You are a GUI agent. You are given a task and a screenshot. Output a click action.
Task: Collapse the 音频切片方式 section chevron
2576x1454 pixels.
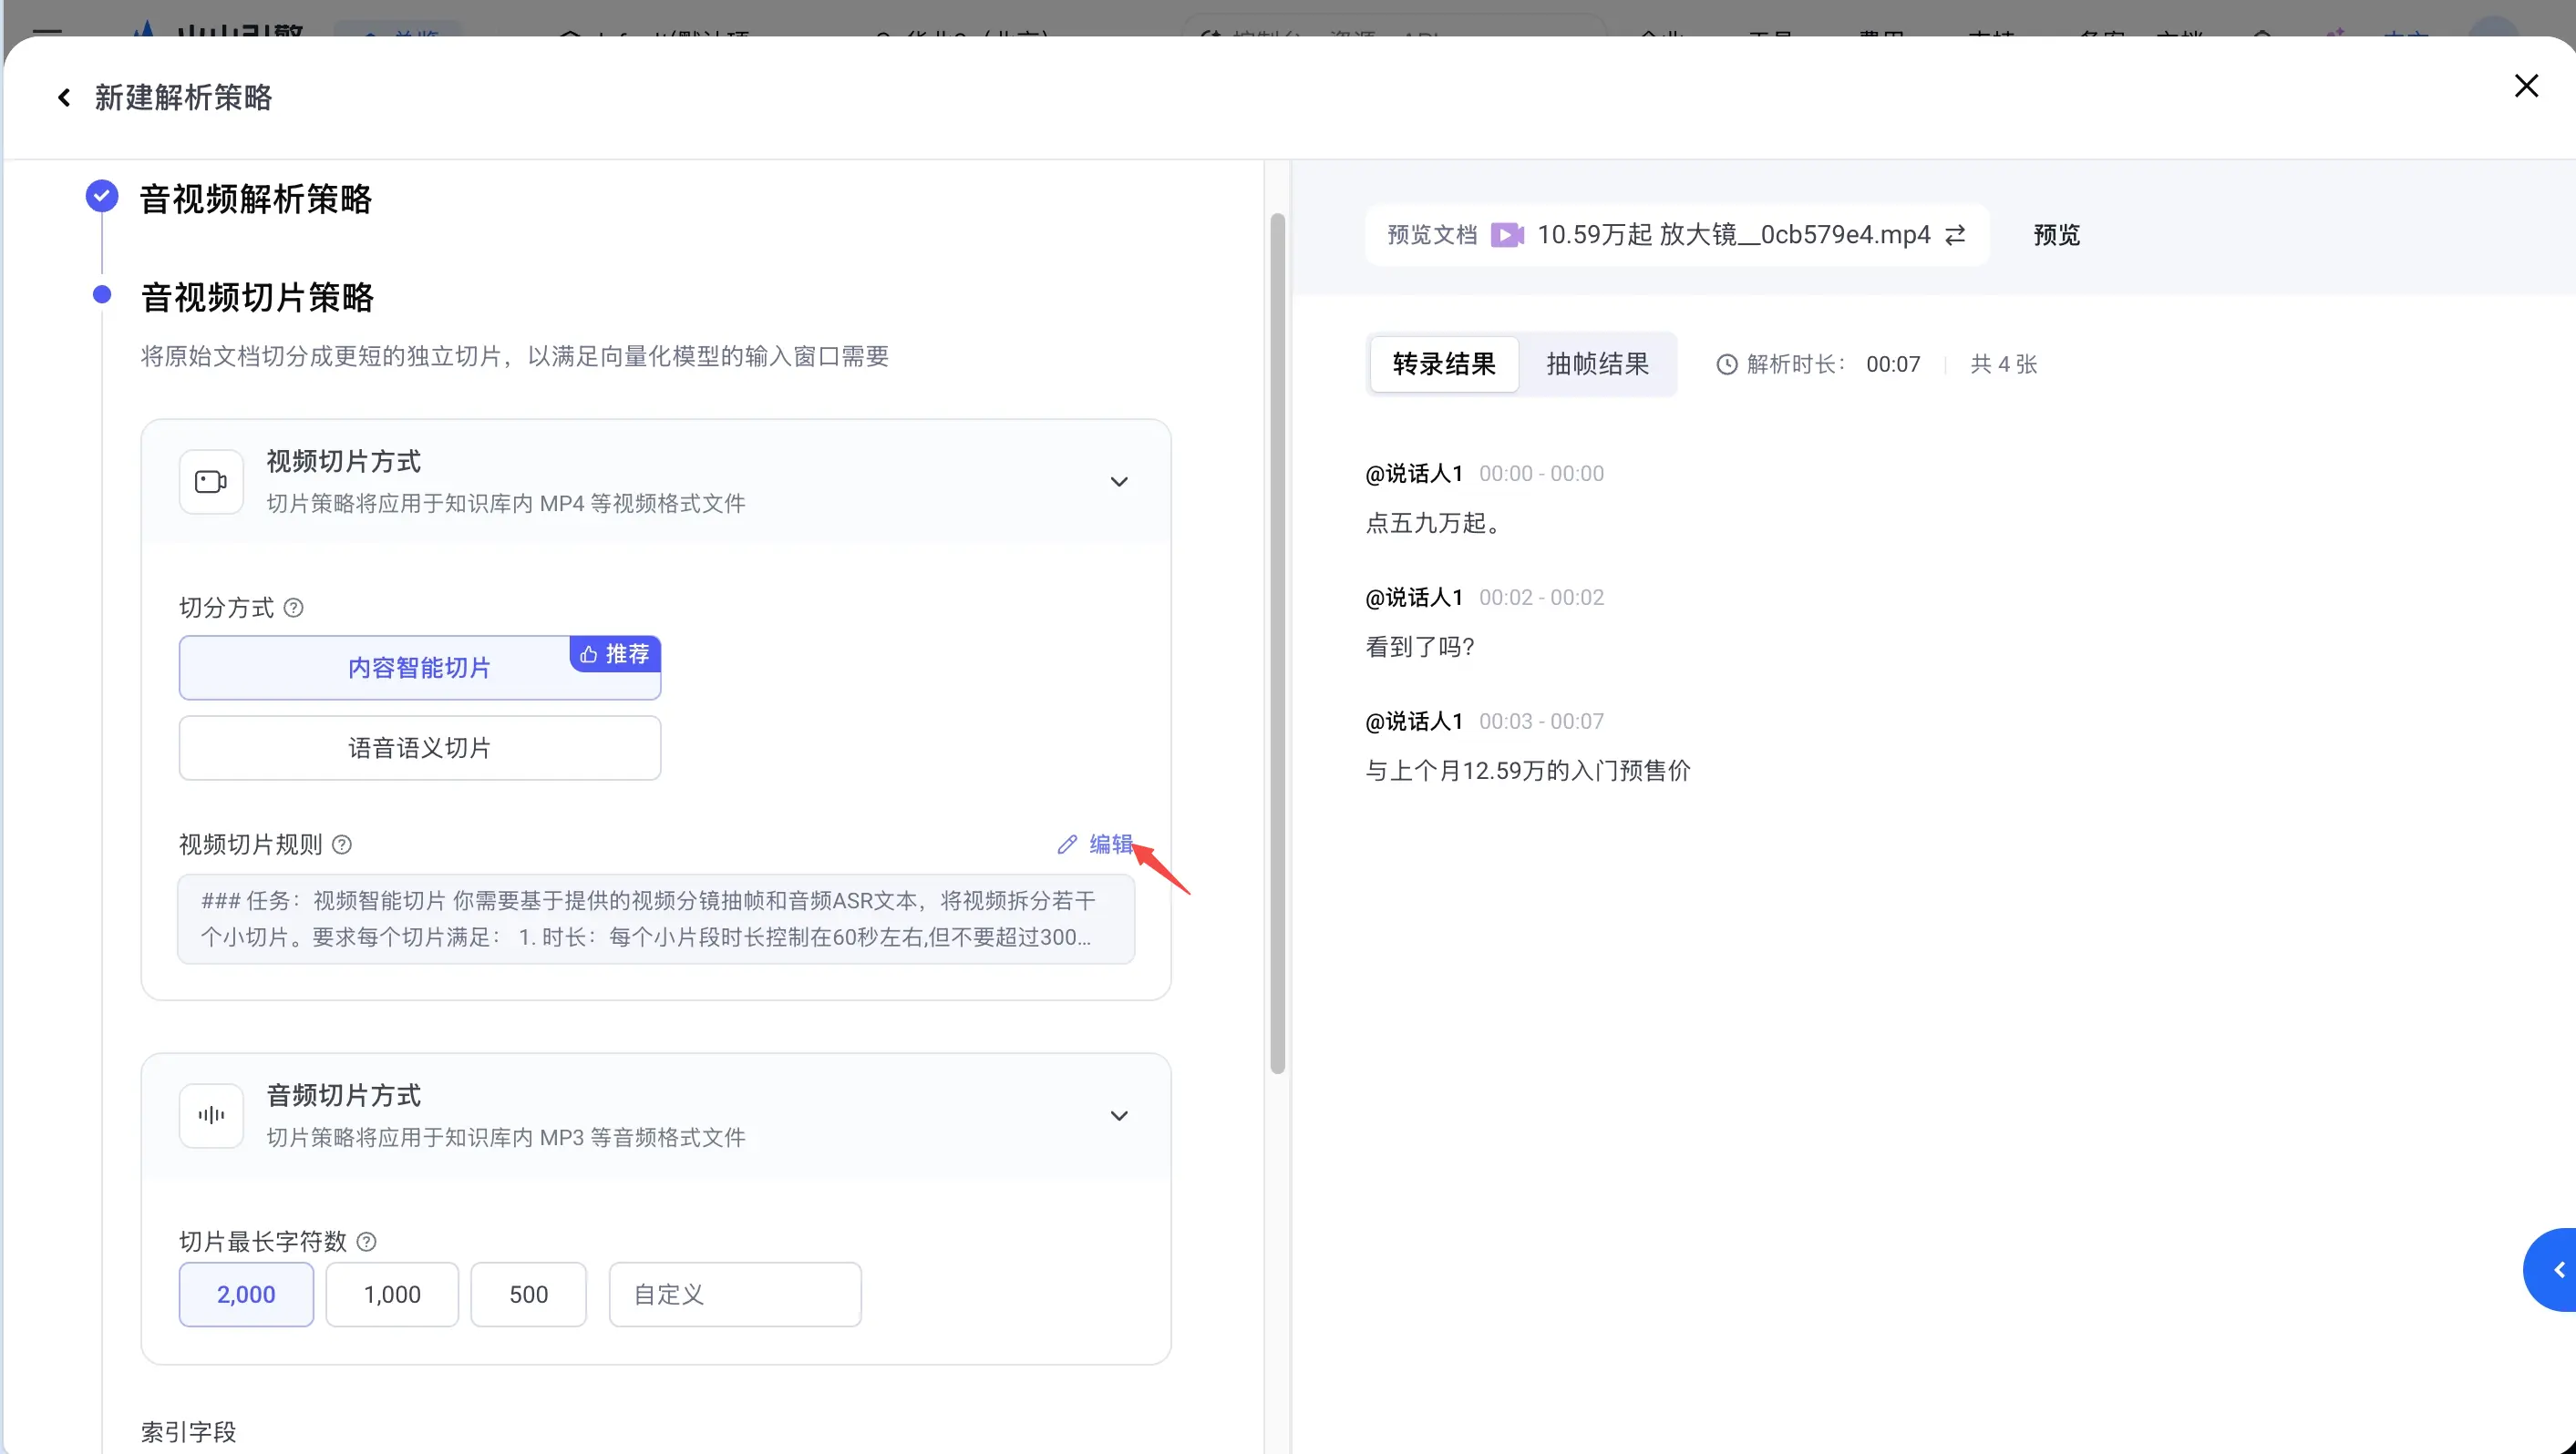1119,1115
